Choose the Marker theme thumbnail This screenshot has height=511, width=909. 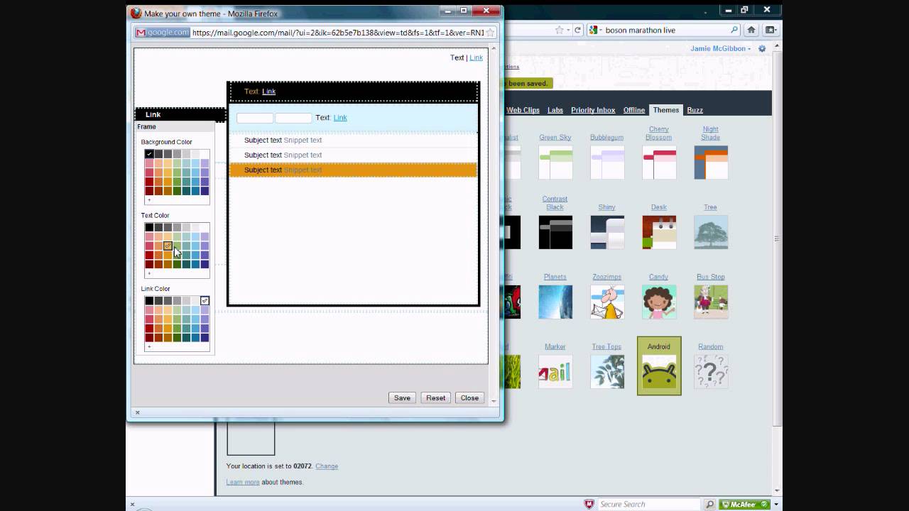555,371
